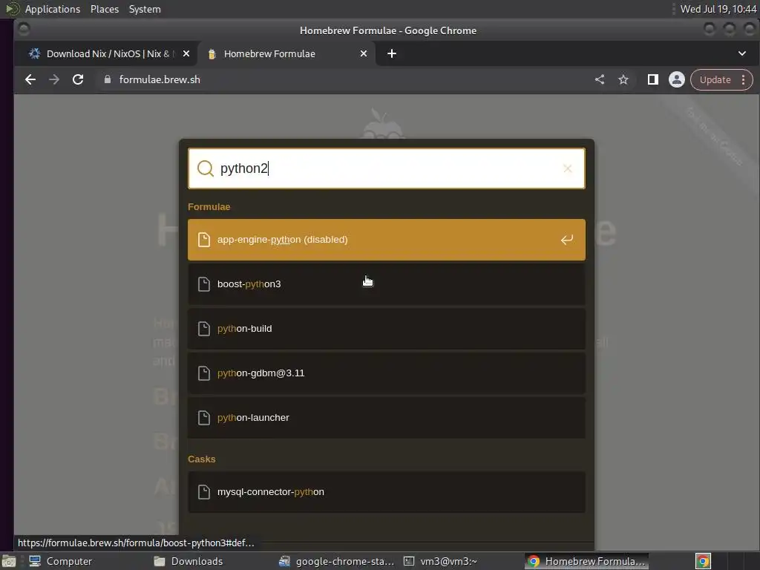Click the show desktop icon in taskbar

[x=8, y=561]
